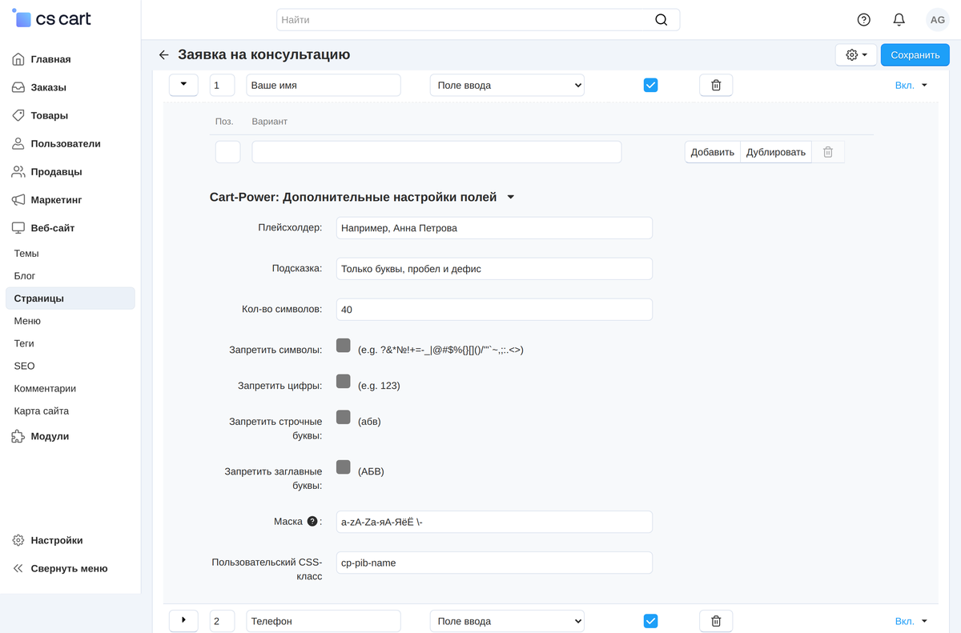
Task: Toggle required checkbox for "Телефон"
Action: click(650, 621)
